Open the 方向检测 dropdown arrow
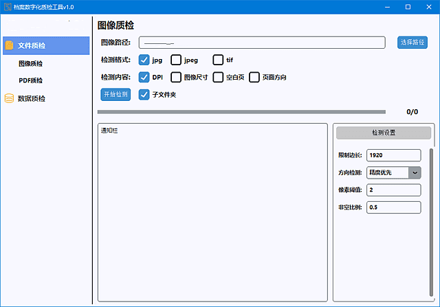The width and height of the screenshot is (440, 307). click(x=415, y=172)
